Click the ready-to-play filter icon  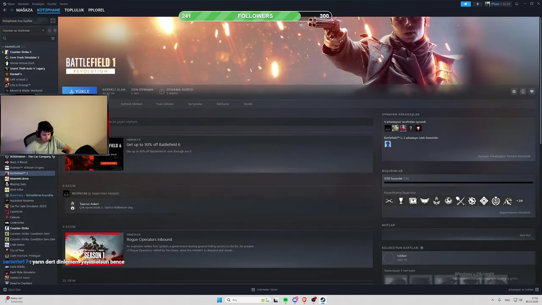click(x=54, y=30)
